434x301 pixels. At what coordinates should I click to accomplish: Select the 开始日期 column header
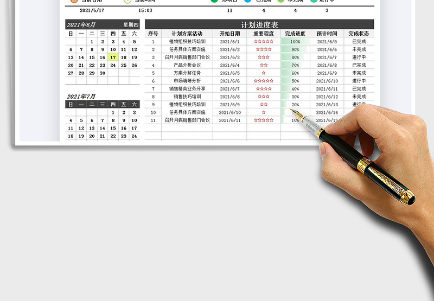click(x=229, y=34)
